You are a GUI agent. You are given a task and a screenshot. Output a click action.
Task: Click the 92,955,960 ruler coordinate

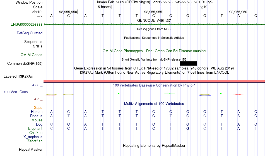click(238, 12)
